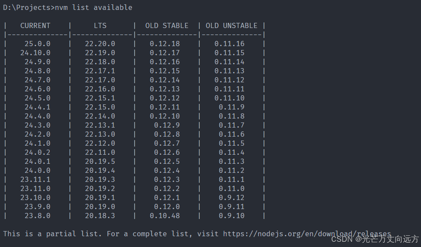This screenshot has width=421, height=247.
Task: Select version 23.8.0 cell
Action: click(x=38, y=216)
